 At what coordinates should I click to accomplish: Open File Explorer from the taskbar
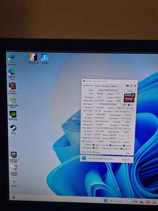point(154,202)
